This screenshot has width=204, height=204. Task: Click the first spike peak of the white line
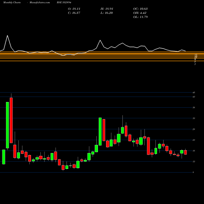pos(7,35)
